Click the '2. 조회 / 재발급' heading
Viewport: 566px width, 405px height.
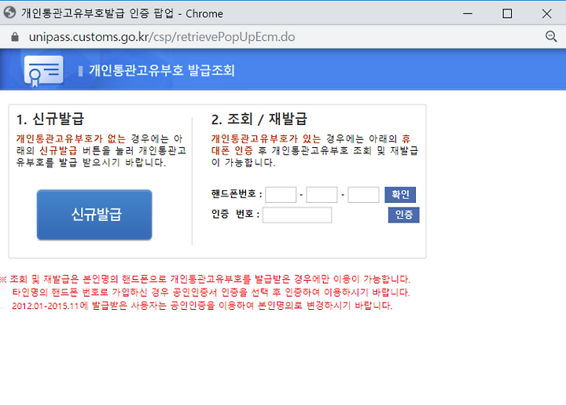pos(259,119)
